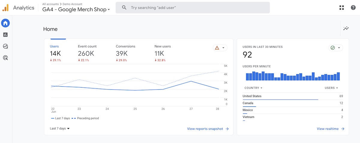Expand the warning triangle data quality dropdown

(220, 48)
